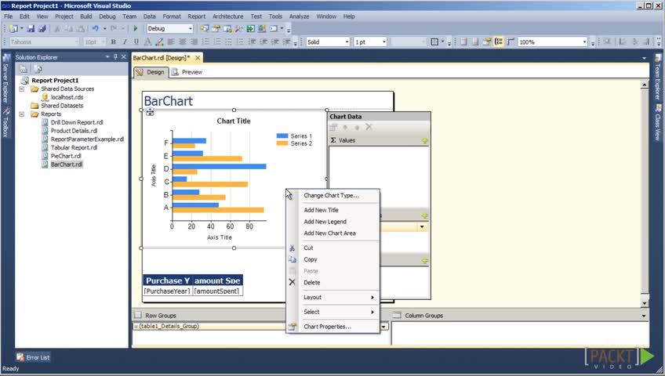Viewport: 665px width, 376px height.
Task: Start debugging with the green play icon
Action: [x=136, y=29]
